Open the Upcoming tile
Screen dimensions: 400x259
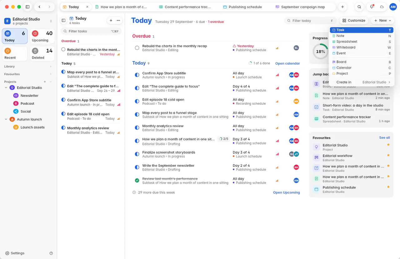tap(42, 36)
